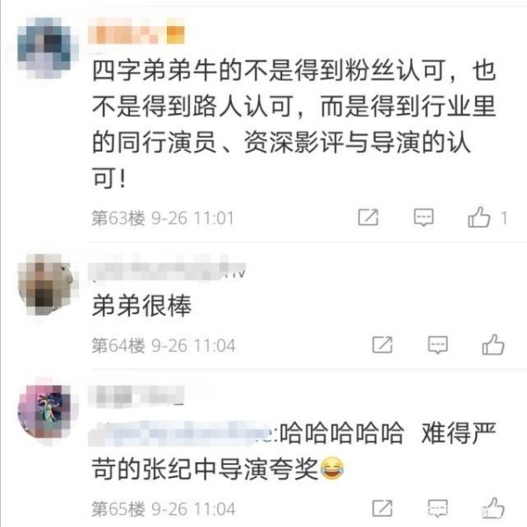Open avatar of floor 63 commenter
527x527 pixels.
(47, 48)
